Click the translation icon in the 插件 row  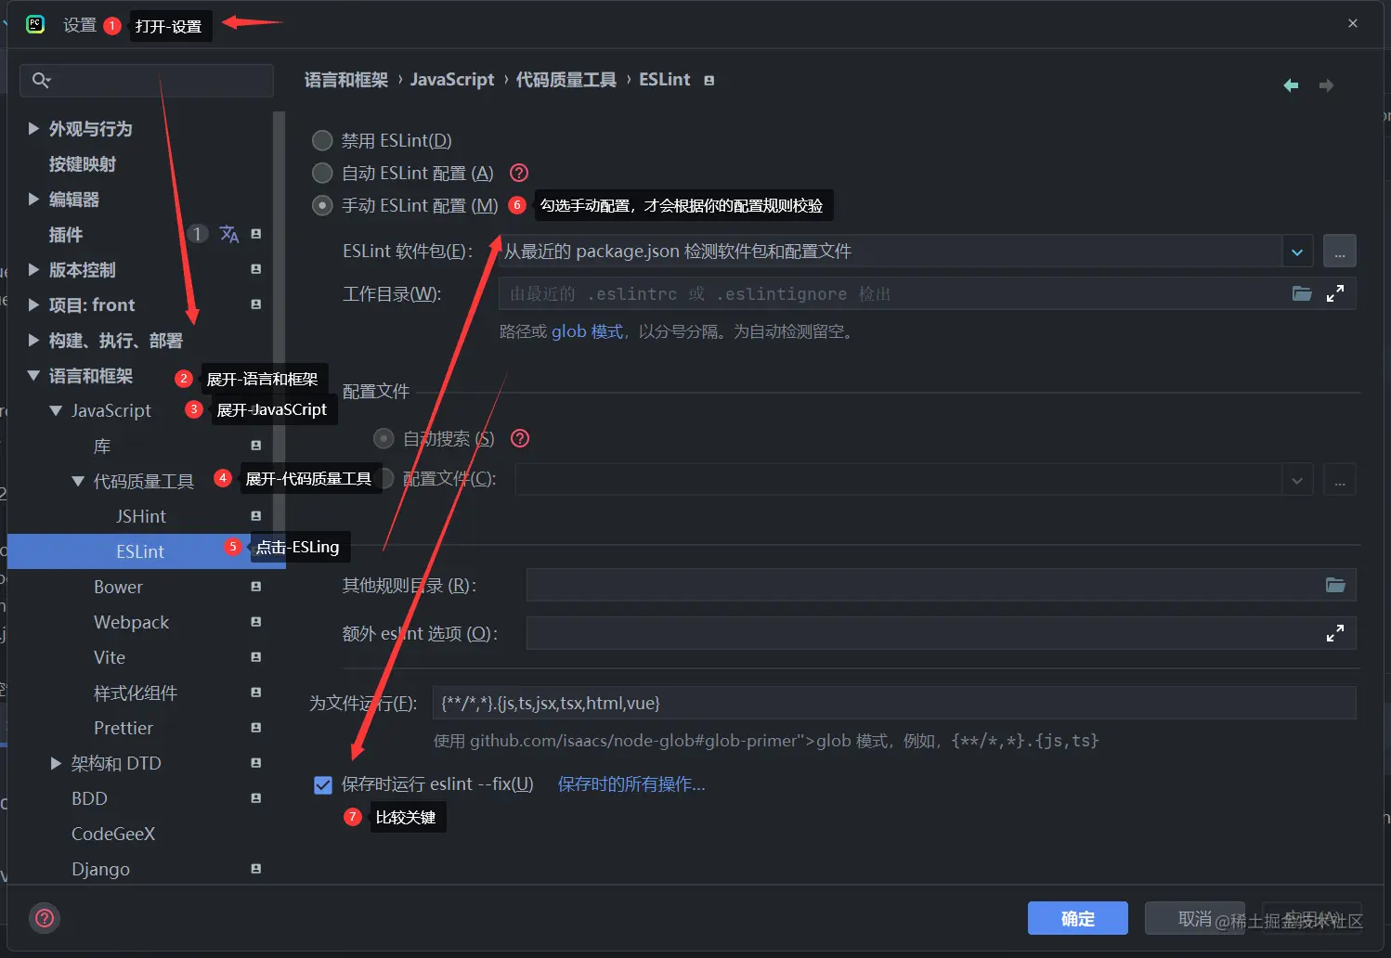click(229, 234)
